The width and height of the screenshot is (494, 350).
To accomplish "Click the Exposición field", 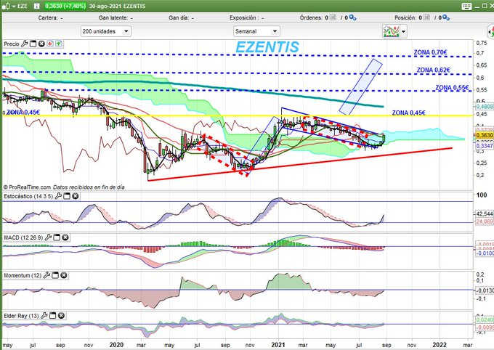I will click(247, 18).
